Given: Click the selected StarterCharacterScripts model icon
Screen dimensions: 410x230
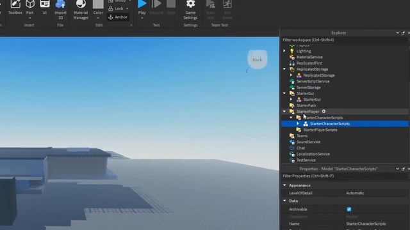Looking at the screenshot, I should pyautogui.click(x=306, y=123).
